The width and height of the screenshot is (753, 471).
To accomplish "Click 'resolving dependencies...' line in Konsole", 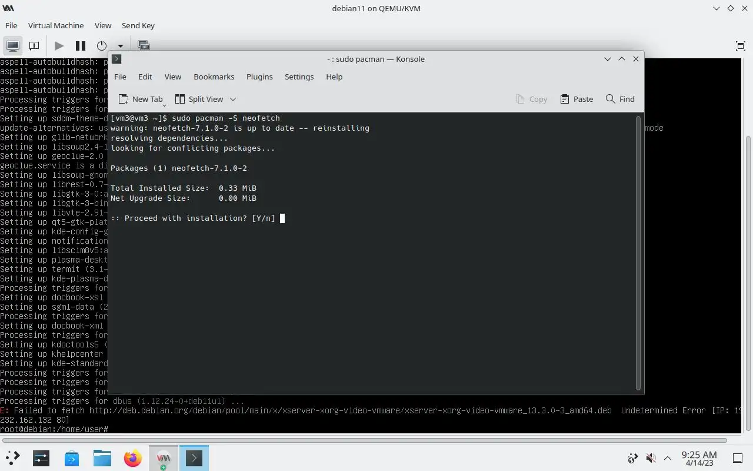I will 169,138.
